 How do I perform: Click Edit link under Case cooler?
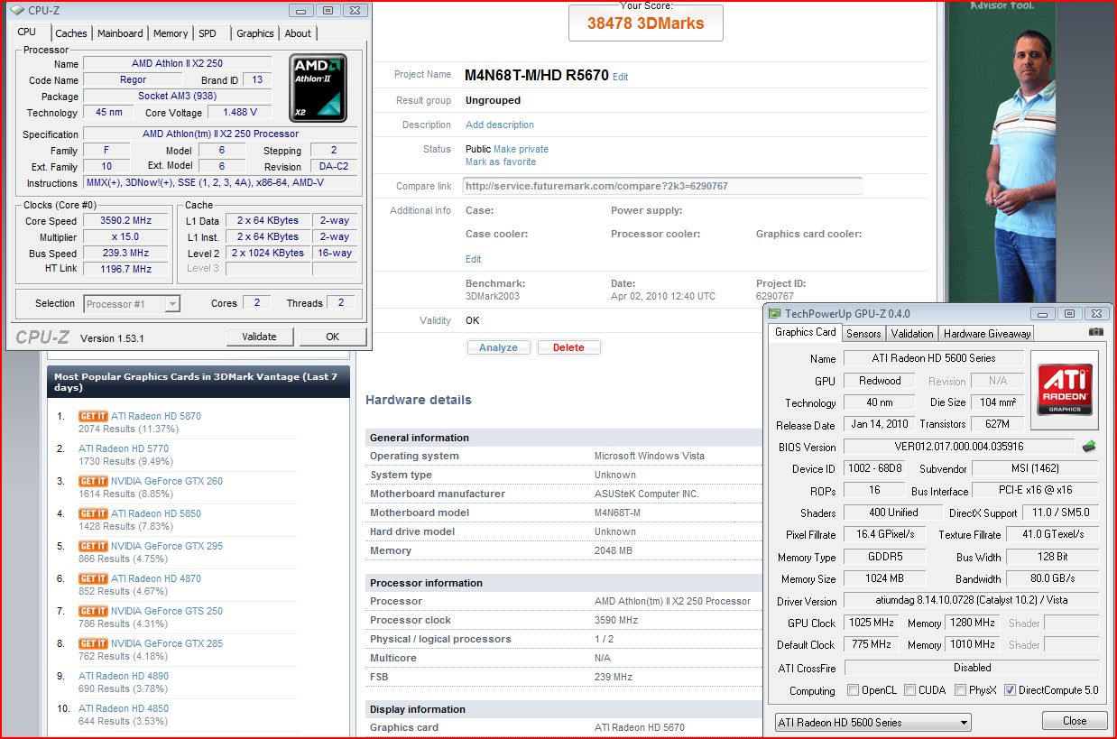pyautogui.click(x=474, y=259)
